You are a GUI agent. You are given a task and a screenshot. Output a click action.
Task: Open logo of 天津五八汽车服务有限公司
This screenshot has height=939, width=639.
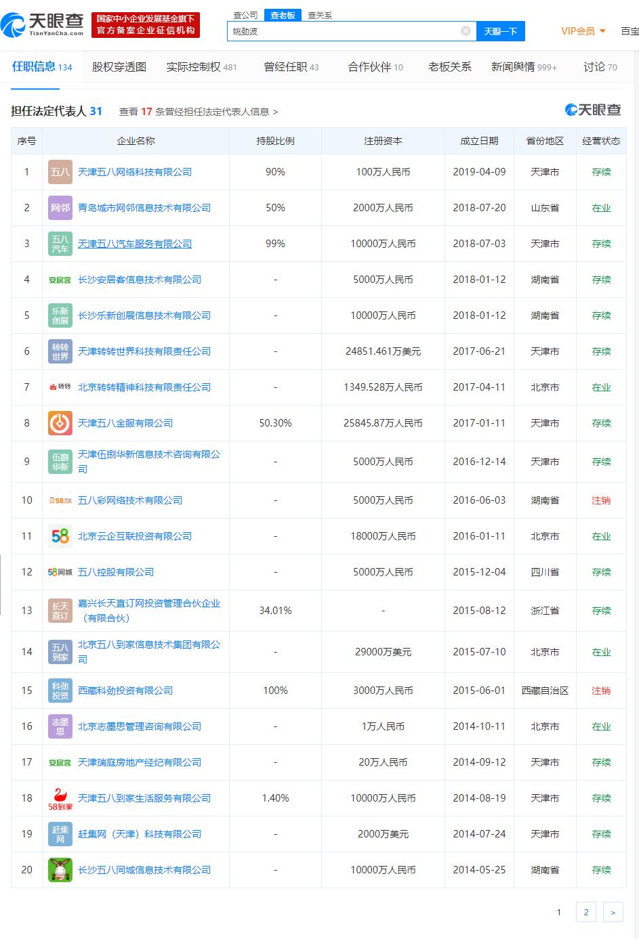(x=60, y=244)
